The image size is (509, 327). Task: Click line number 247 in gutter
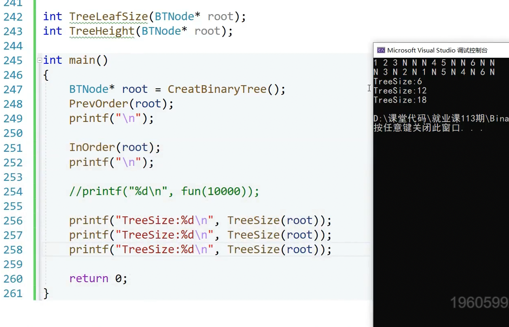(13, 90)
